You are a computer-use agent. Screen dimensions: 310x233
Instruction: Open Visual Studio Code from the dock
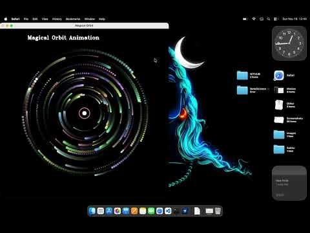(168, 211)
